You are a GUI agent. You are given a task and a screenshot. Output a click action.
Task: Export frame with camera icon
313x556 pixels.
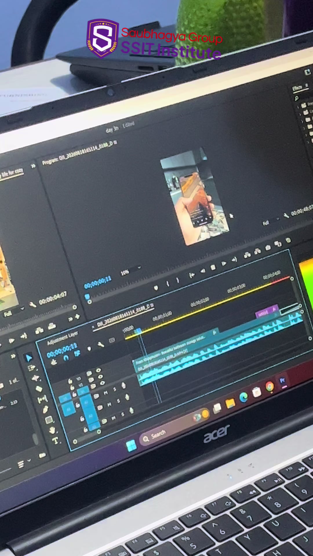(x=268, y=248)
